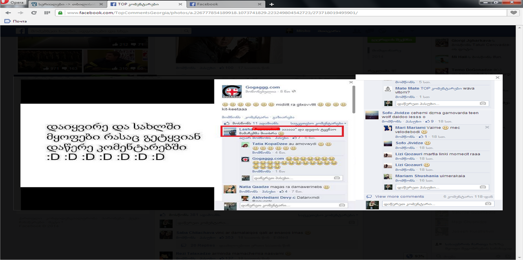
Task: Click Mariam Shushania's avatar
Action: (388, 177)
